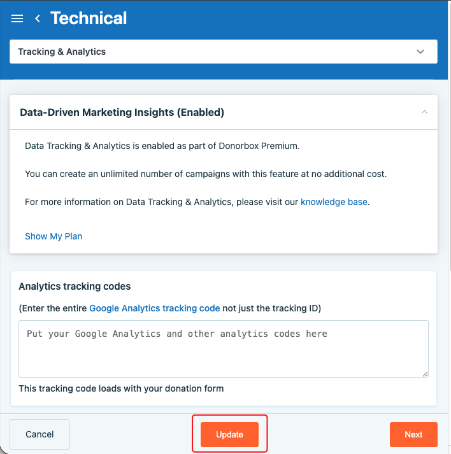Click the Analytics tracking codes heading
Screen dimensions: 451x454
[x=75, y=287]
